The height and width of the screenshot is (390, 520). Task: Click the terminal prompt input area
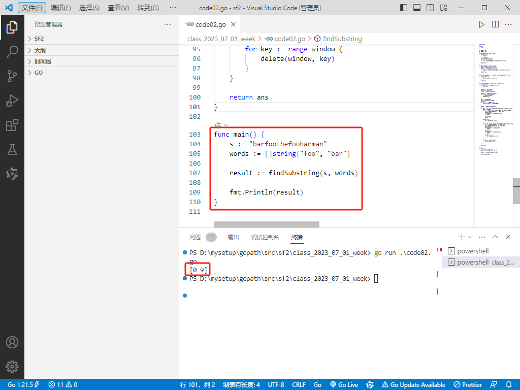376,279
